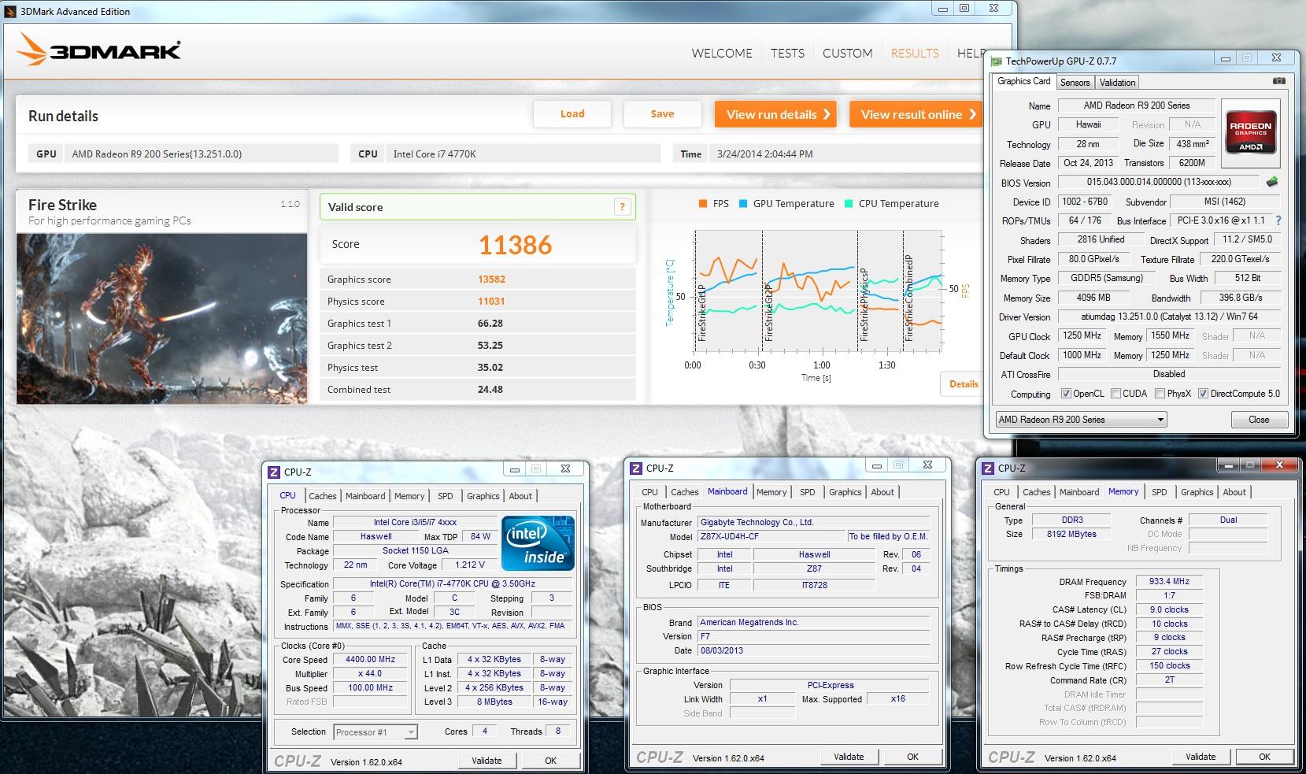Click the Graphics test 1 value 66.28
Viewport: 1306px width, 774px height.
[x=490, y=324]
